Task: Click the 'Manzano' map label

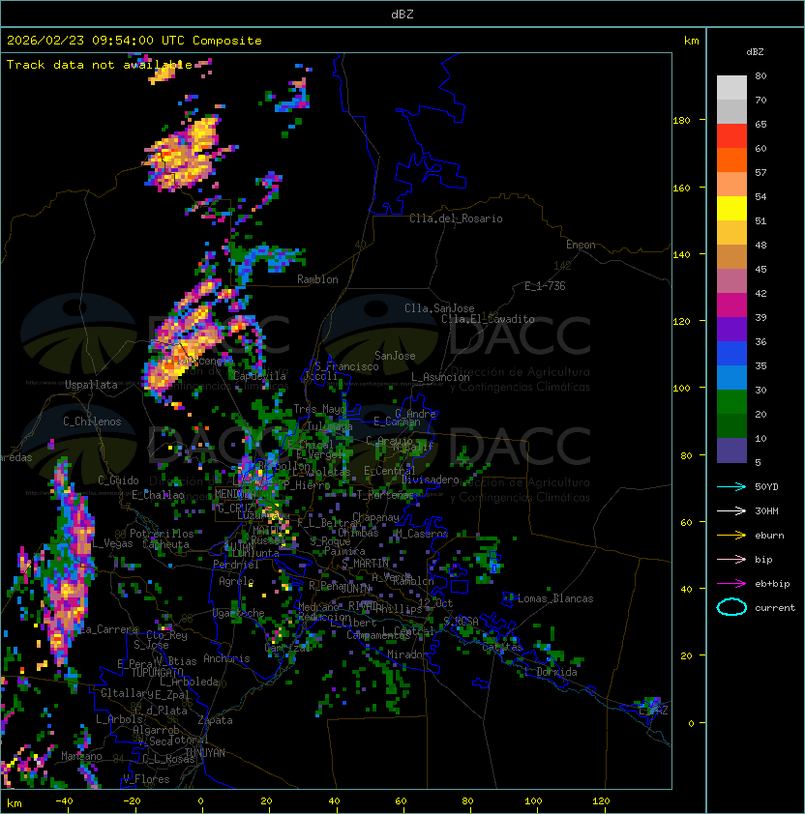Action: [x=81, y=756]
